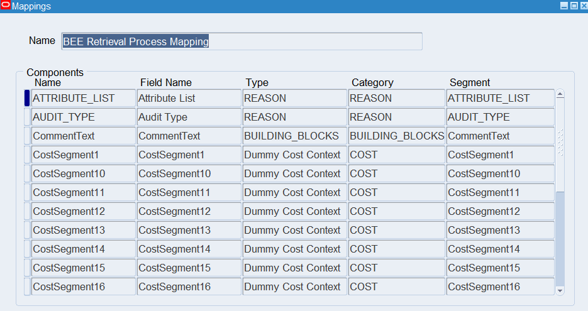This screenshot has height=311, width=588.
Task: Click the Oracle window icon in title bar
Action: coord(6,6)
